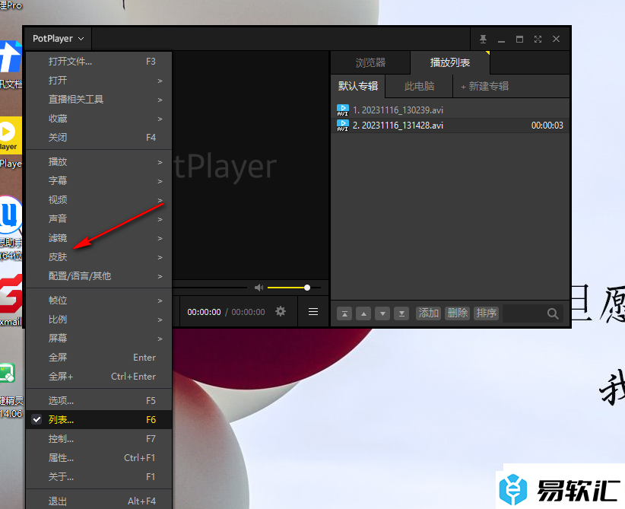Move item to bottom of playlist

pyautogui.click(x=401, y=313)
